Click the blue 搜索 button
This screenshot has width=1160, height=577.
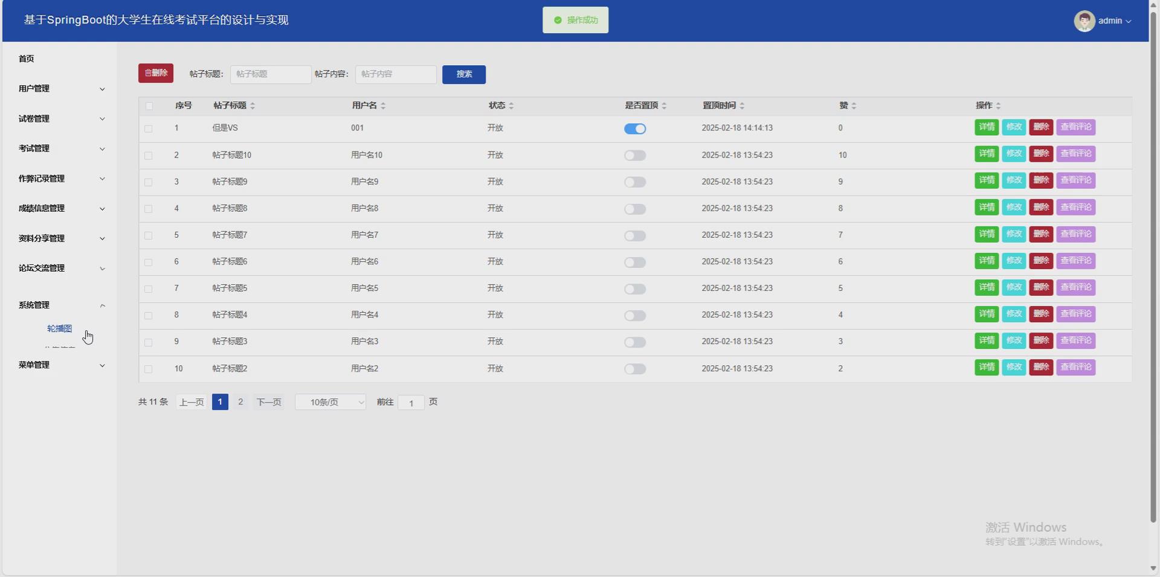[x=464, y=74]
